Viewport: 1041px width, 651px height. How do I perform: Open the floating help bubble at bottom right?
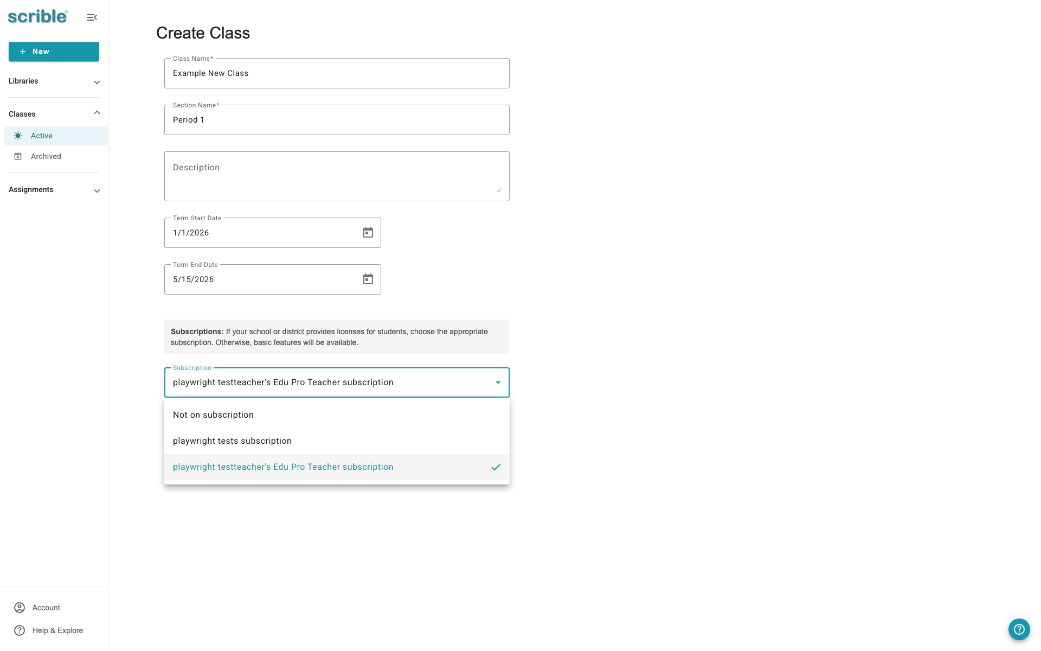pyautogui.click(x=1019, y=629)
